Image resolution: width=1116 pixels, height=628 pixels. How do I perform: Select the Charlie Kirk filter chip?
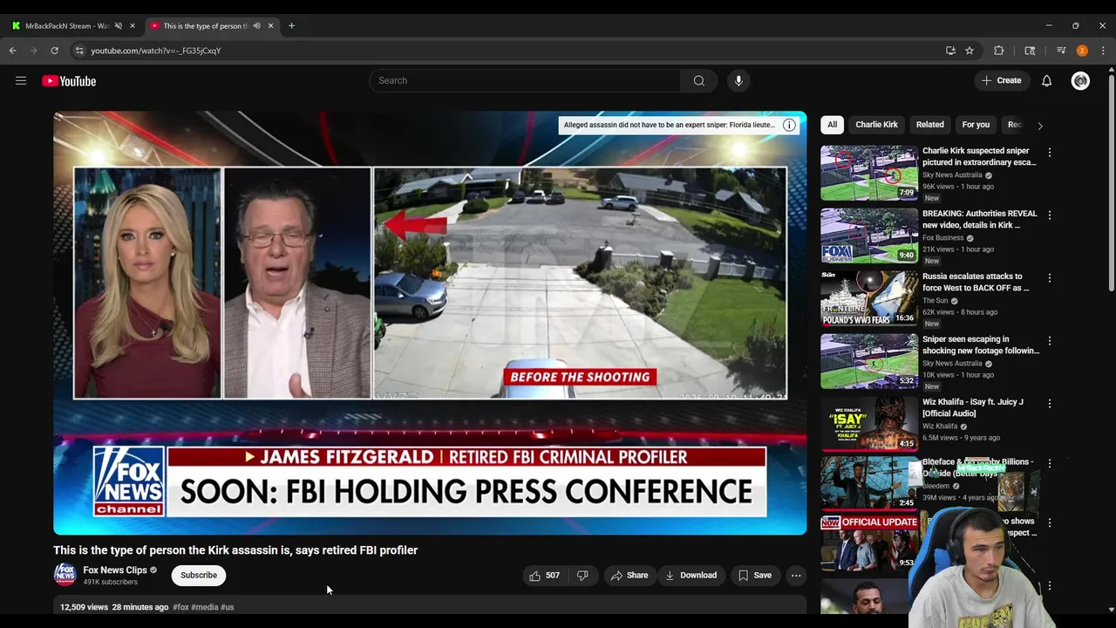[876, 125]
